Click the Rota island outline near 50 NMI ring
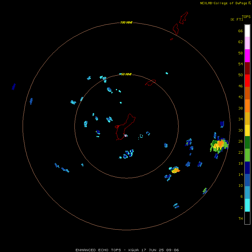The width and height of the screenshot is (252, 252). coord(150,82)
